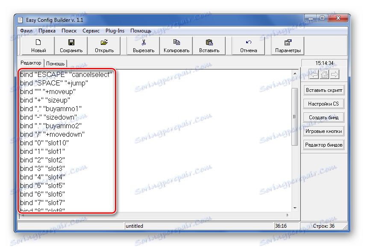The height and width of the screenshot is (247, 365).
Task: Click the app icon in title bar
Action: coord(21,20)
